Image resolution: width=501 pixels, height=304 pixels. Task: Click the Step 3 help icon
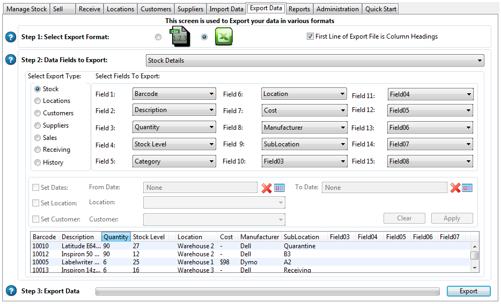tap(10, 291)
